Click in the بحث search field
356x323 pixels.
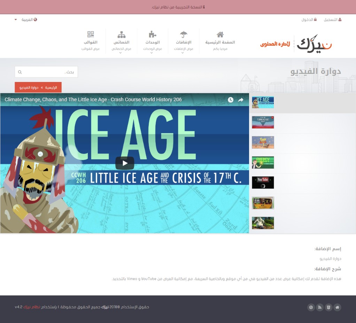click(x=49, y=72)
